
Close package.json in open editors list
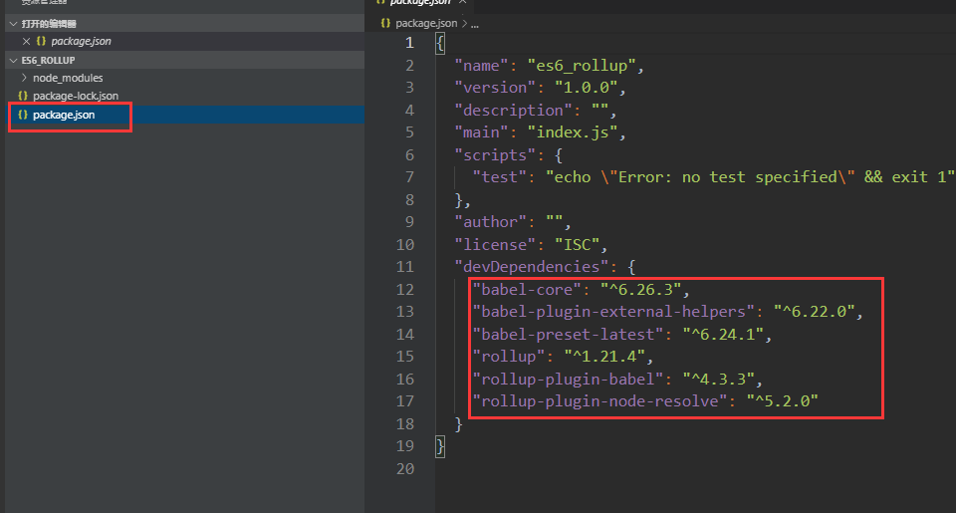coord(26,42)
